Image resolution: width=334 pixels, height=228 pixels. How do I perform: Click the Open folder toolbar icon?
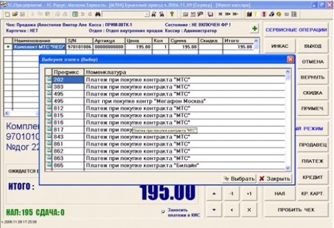coord(15,15)
